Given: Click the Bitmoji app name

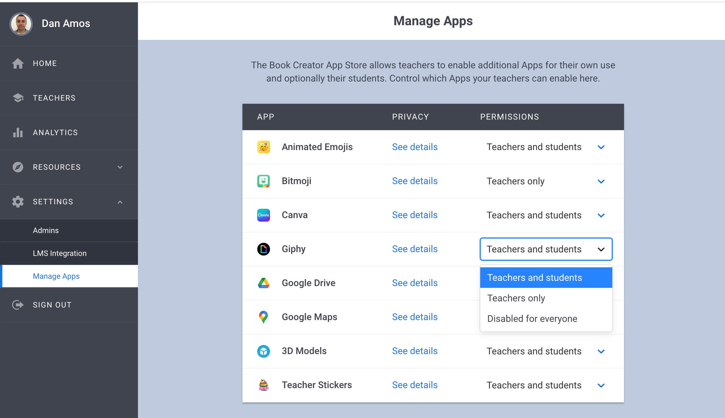Looking at the screenshot, I should point(296,181).
